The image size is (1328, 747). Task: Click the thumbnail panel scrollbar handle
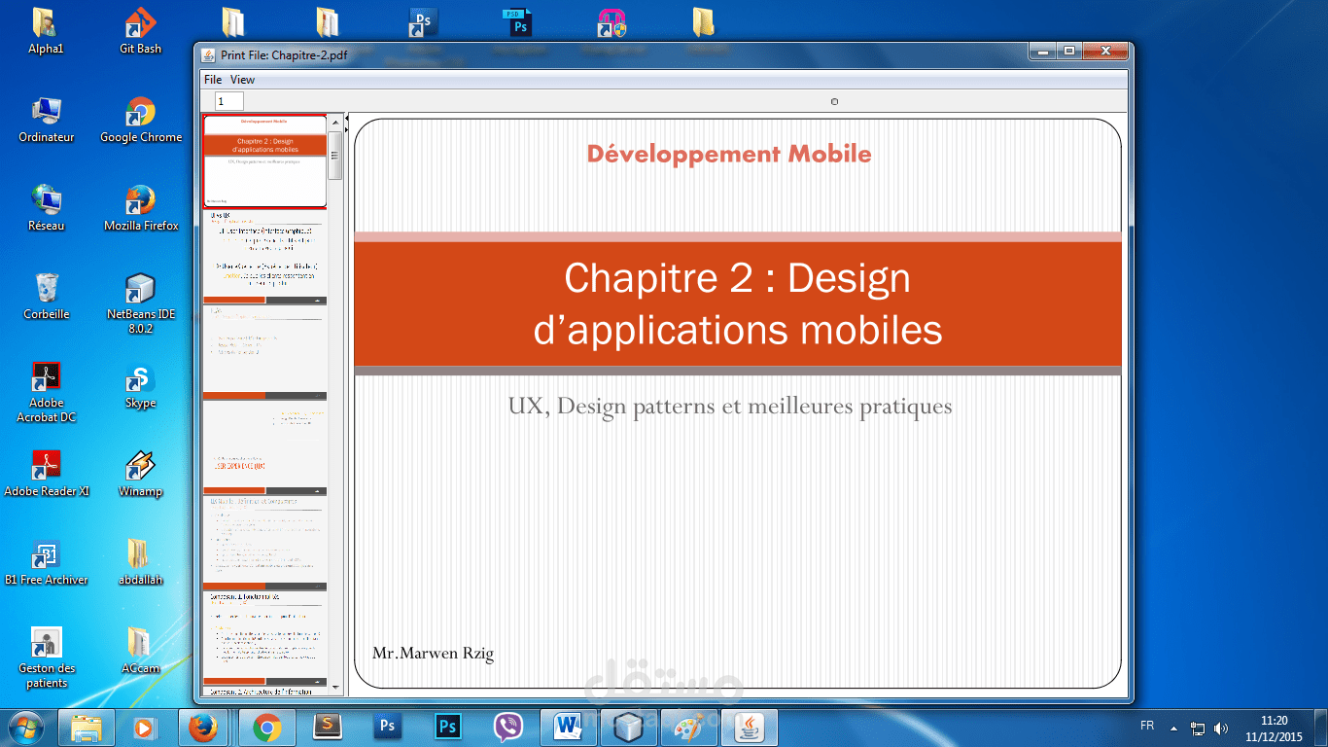336,156
